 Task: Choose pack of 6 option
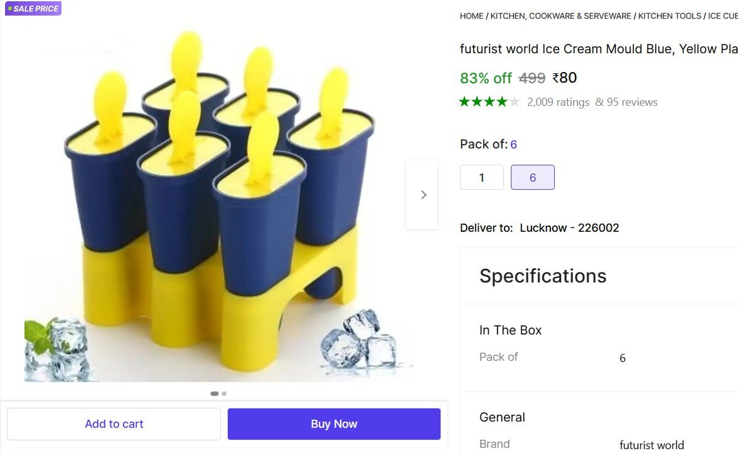tap(532, 177)
